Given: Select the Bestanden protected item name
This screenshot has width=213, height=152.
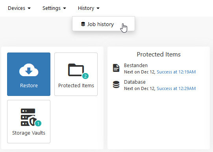Looking at the screenshot, I should (136, 66).
